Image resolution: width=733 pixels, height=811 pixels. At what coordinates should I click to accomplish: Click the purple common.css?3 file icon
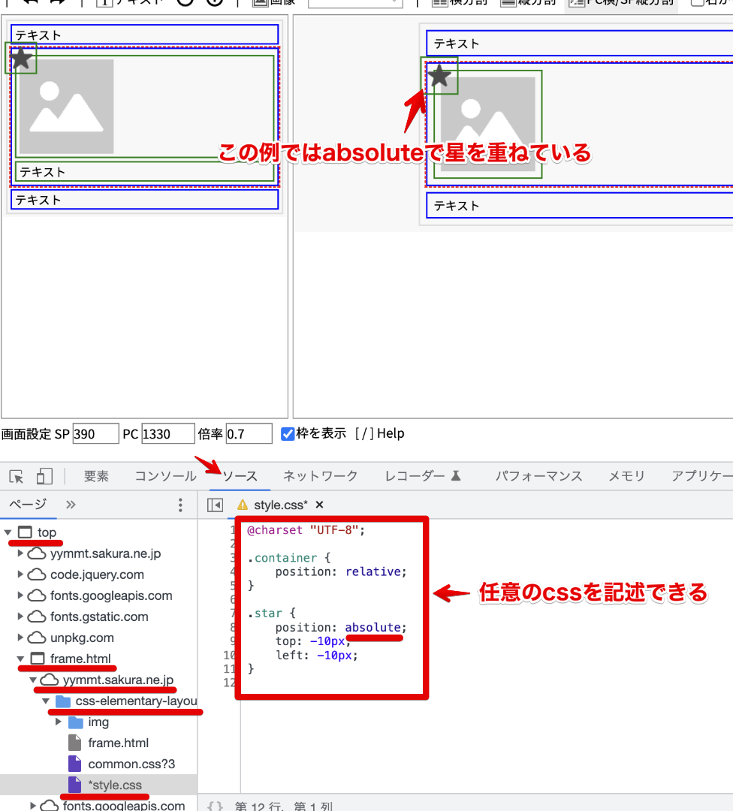click(x=74, y=764)
